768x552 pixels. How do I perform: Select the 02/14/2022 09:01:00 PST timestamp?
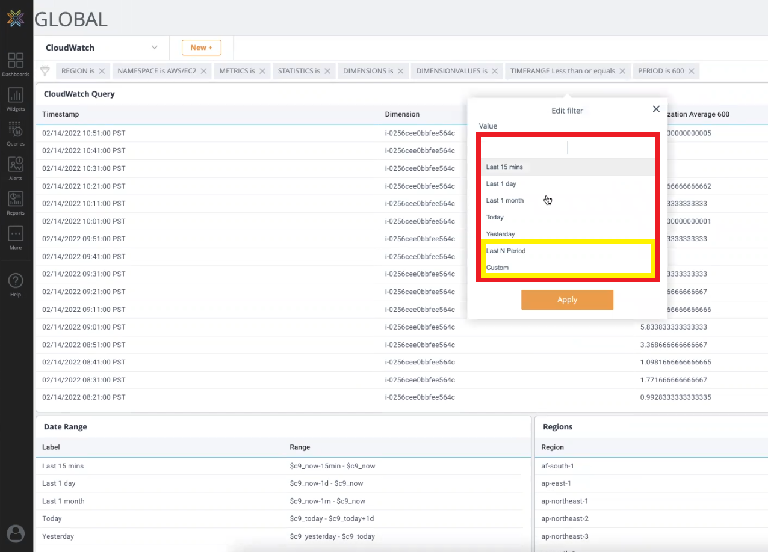pos(84,327)
